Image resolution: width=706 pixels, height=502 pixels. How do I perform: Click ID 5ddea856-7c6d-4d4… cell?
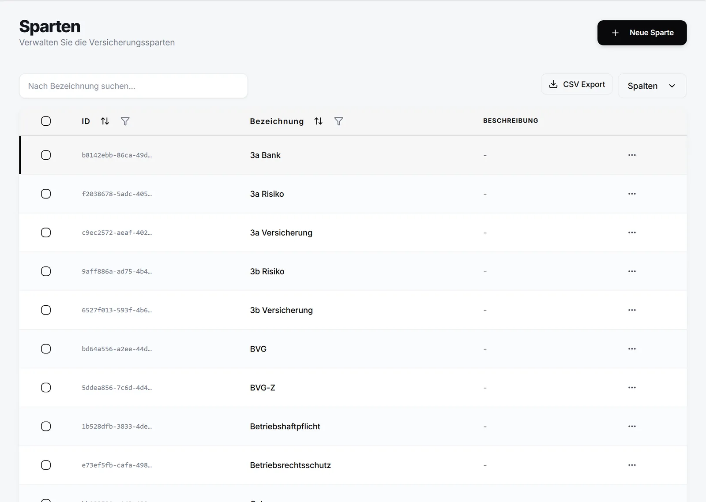(x=116, y=388)
